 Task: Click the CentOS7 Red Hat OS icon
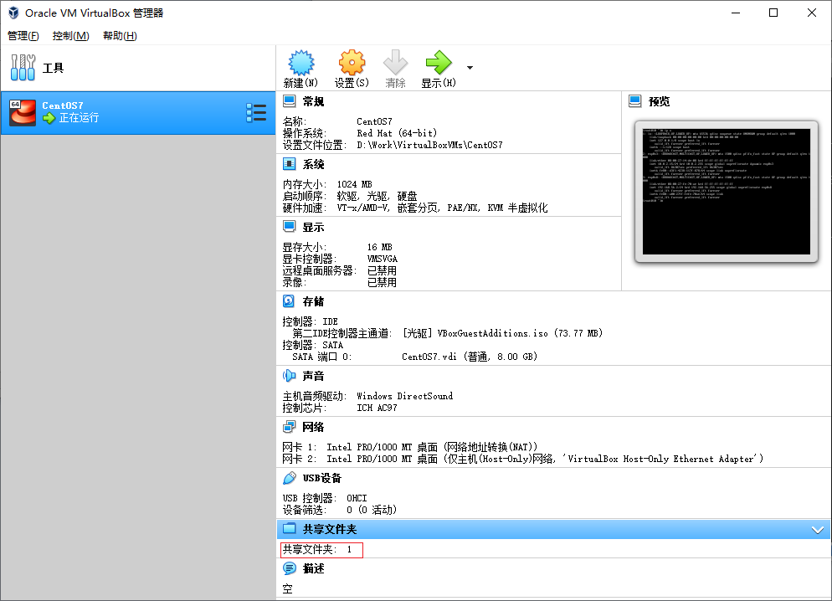(23, 112)
